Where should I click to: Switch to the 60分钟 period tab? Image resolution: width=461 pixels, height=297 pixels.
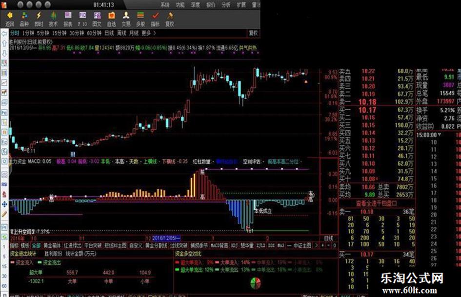click(x=94, y=33)
